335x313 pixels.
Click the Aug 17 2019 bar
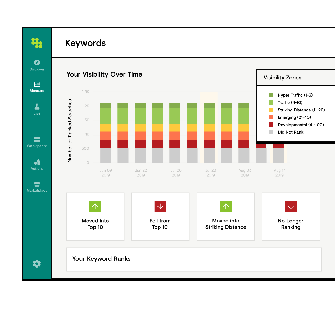[x=278, y=153]
